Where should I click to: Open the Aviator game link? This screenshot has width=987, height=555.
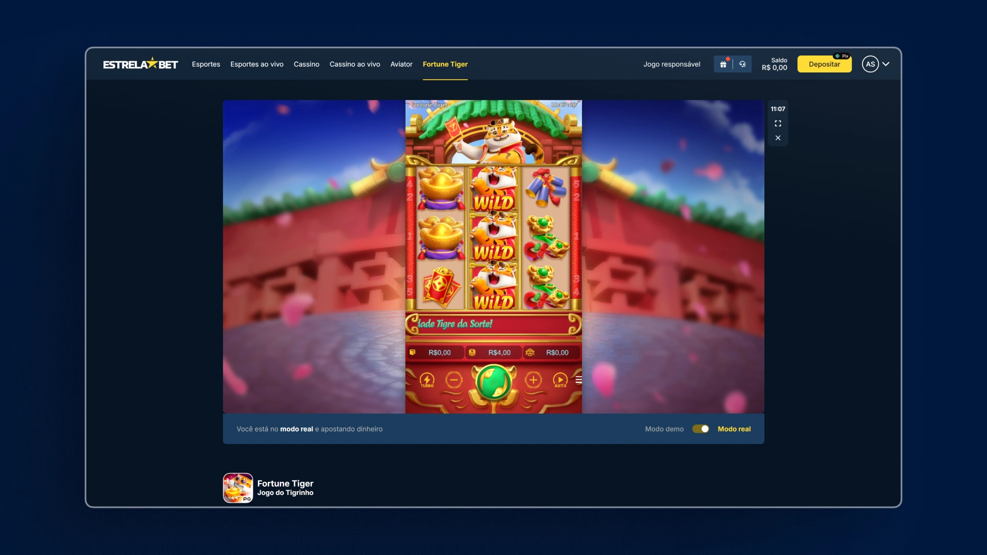[401, 64]
